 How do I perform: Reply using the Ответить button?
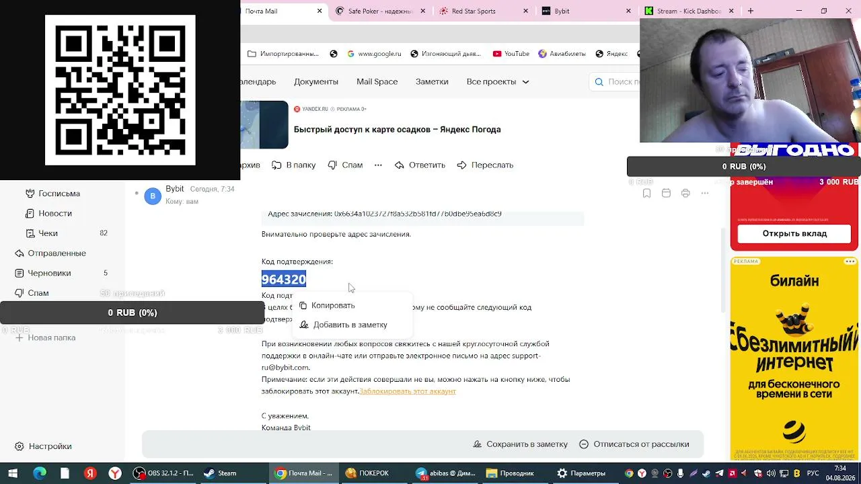420,165
